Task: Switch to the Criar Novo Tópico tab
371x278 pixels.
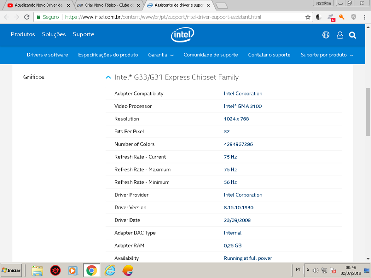Action: [x=108, y=5]
